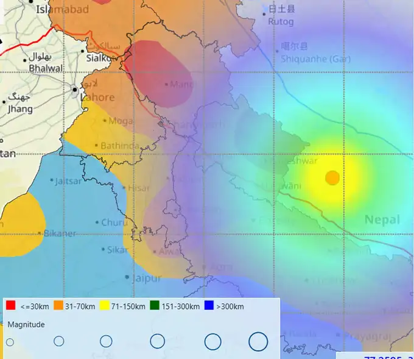Click the Magnitude legend heading
This screenshot has width=414, height=359.
pos(26,324)
